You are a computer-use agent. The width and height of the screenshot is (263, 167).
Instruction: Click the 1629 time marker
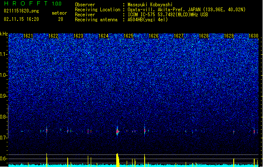(229, 36)
